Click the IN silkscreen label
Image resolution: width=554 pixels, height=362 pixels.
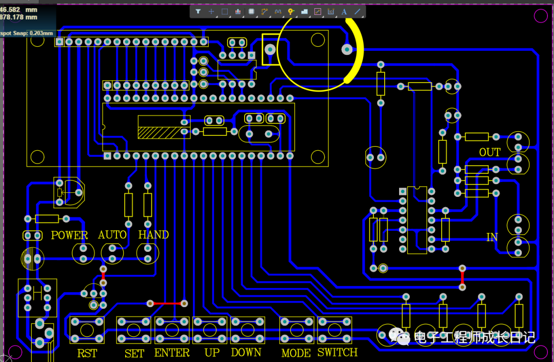pos(492,237)
